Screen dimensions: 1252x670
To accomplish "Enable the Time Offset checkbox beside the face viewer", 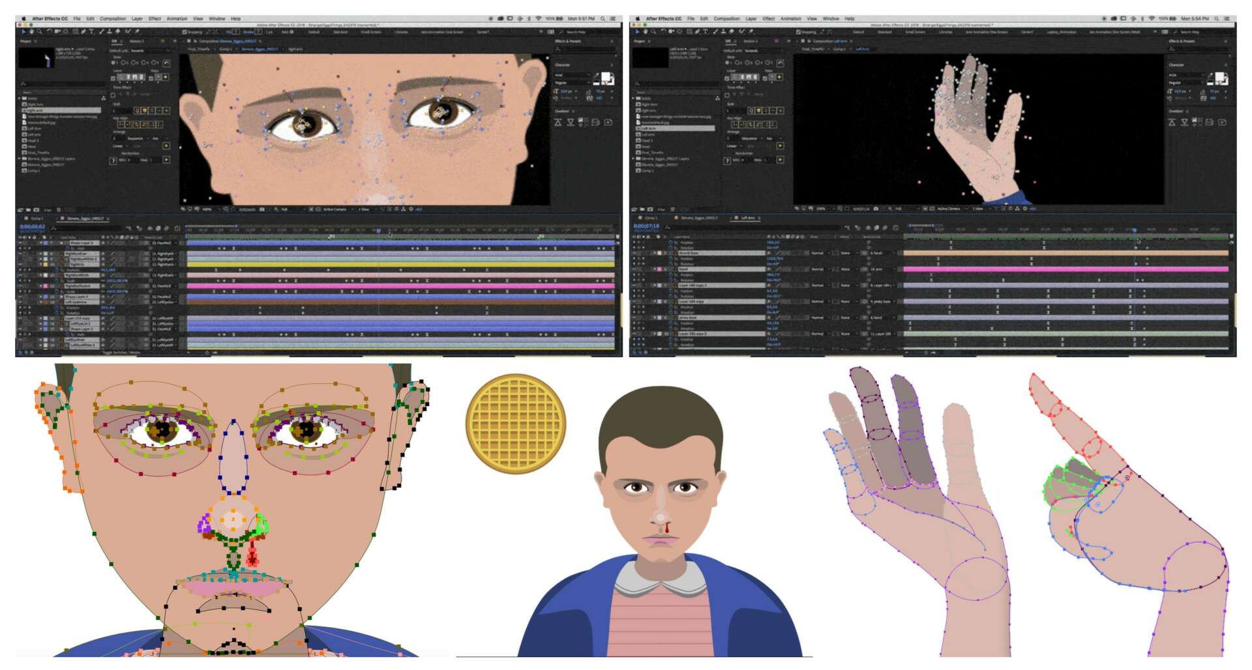I will pyautogui.click(x=113, y=95).
